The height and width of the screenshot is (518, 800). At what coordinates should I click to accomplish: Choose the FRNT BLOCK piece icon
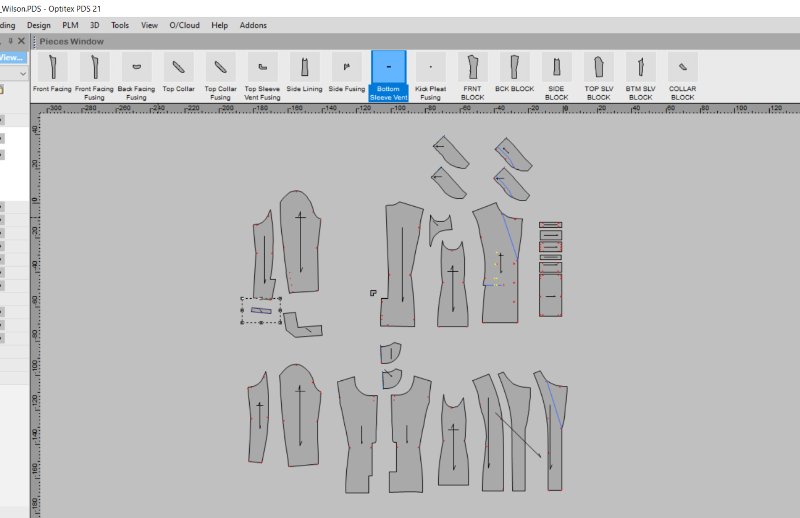click(x=472, y=67)
